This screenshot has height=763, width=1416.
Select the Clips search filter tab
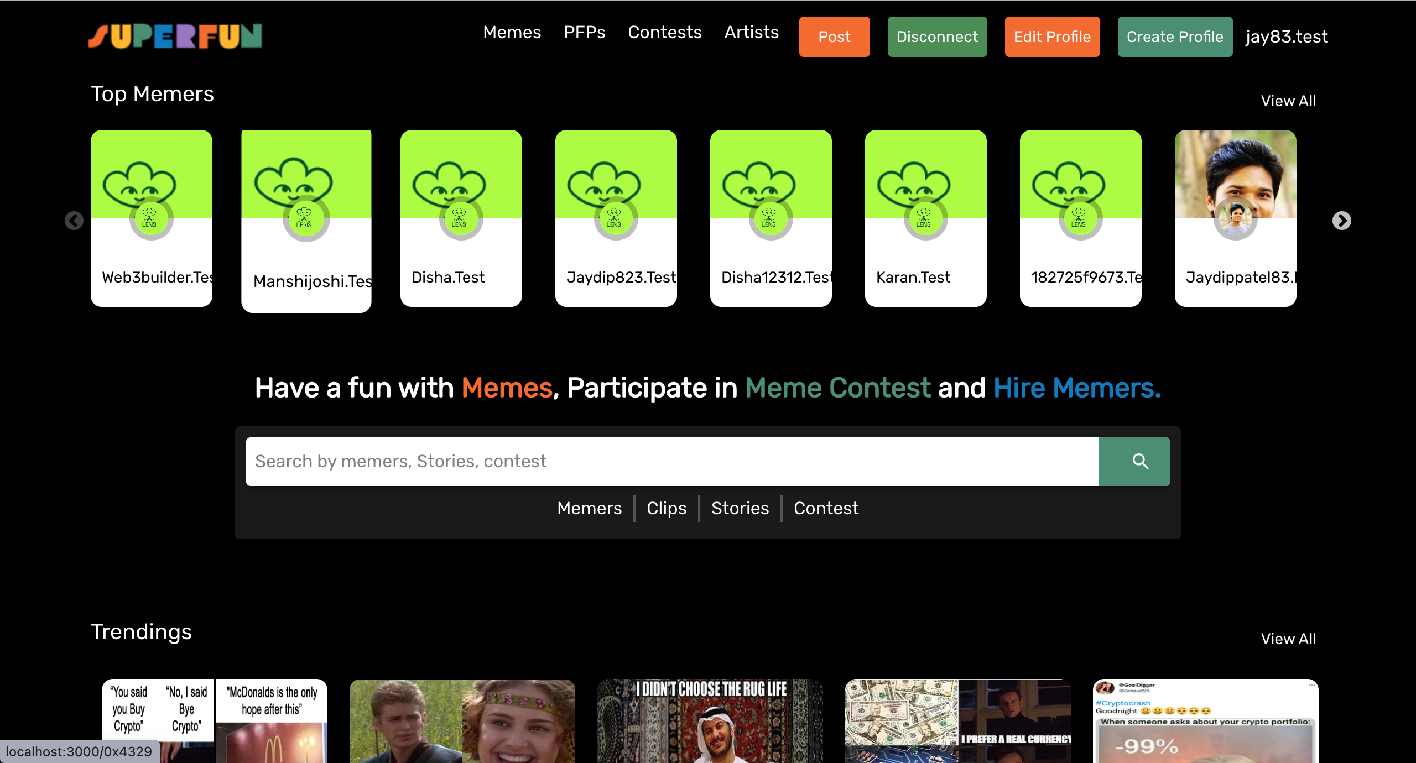666,508
